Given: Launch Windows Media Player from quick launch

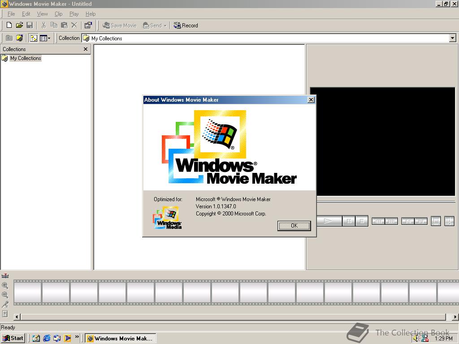Looking at the screenshot, I should pos(67,338).
